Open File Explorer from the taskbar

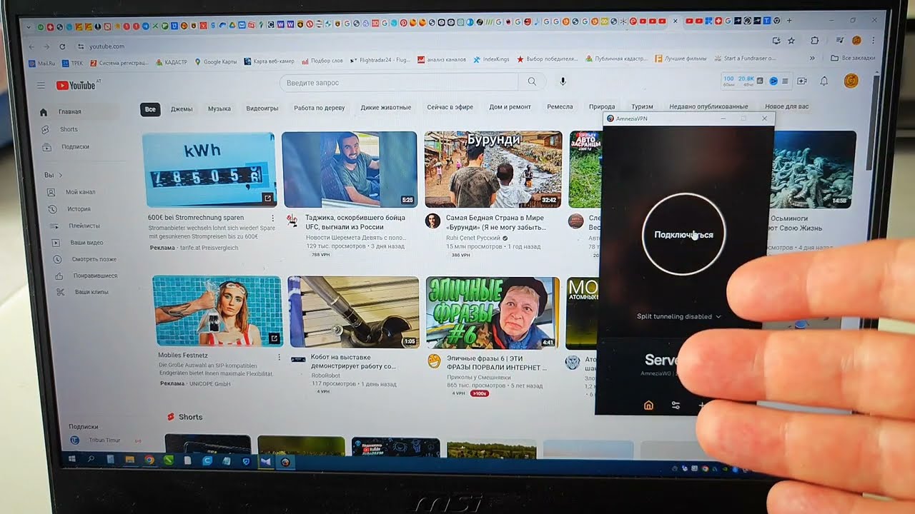129,460
